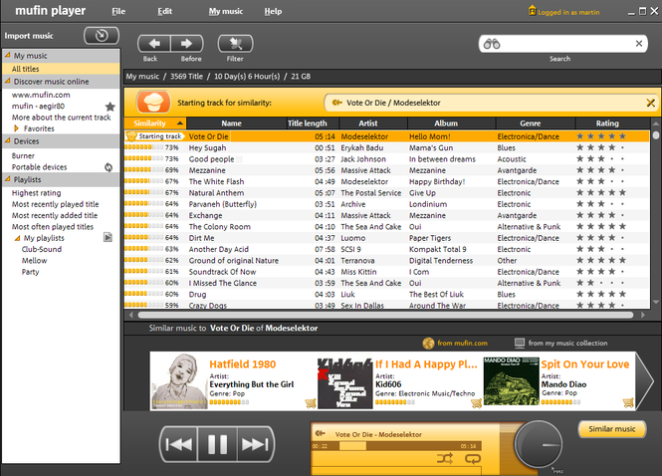The width and height of the screenshot is (662, 476).
Task: Click the playback progress bar
Action: coord(396,446)
